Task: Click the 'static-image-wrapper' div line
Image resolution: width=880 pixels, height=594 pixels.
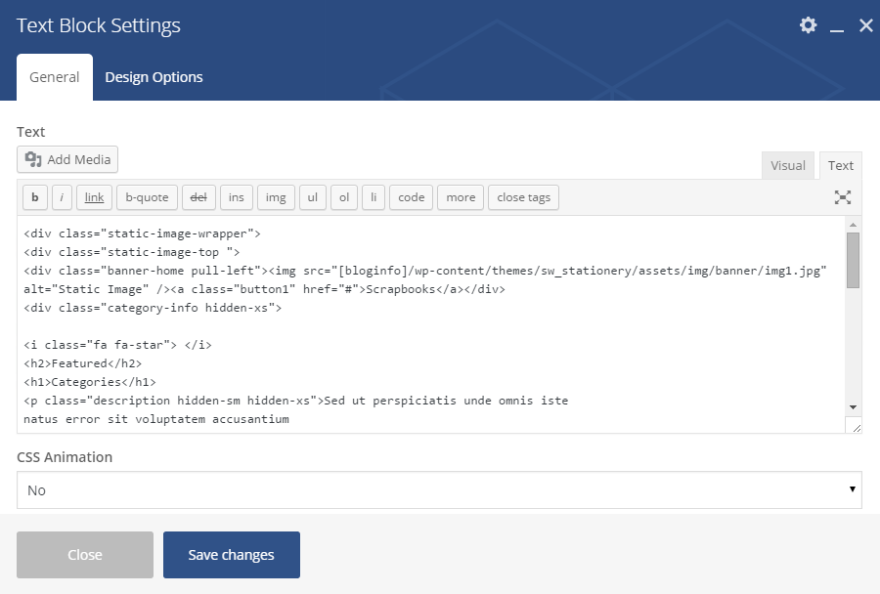Action: coord(142,233)
